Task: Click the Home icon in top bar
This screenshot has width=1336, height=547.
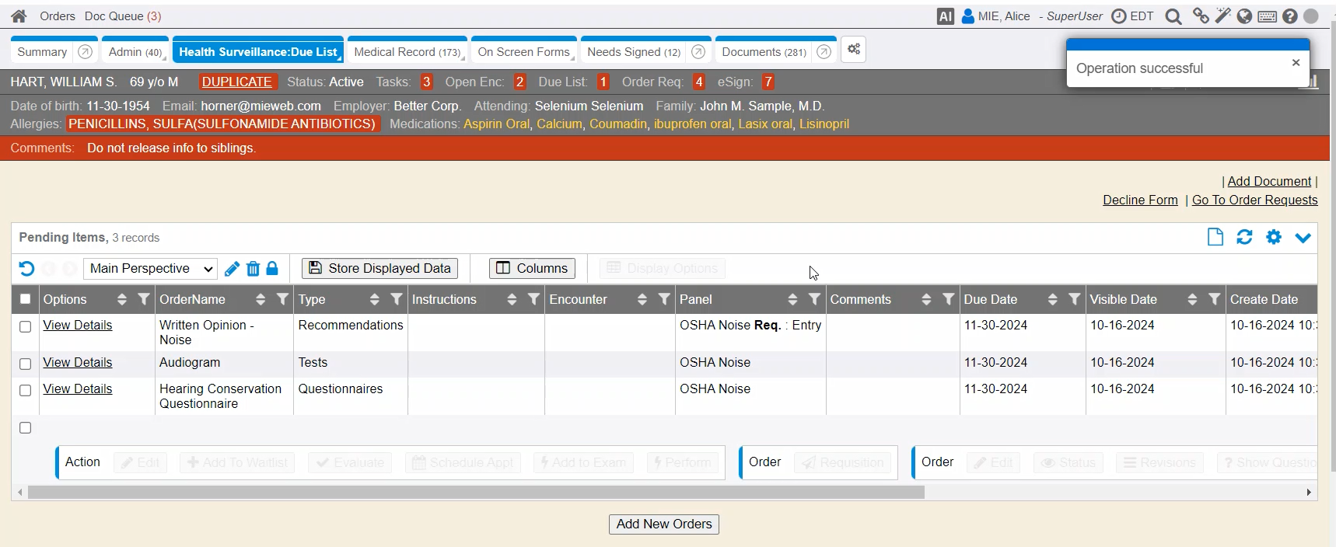Action: (x=19, y=16)
